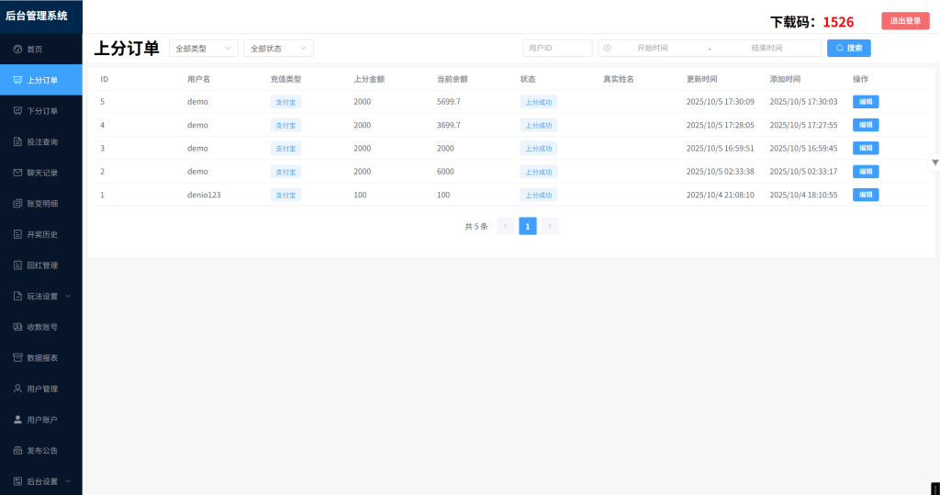Viewport: 940px width, 495px height.
Task: Click the 下分订单 sidebar icon
Action: pos(17,111)
